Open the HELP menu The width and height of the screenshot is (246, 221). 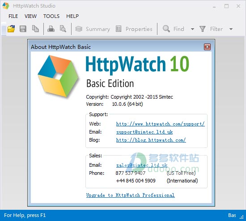72,16
